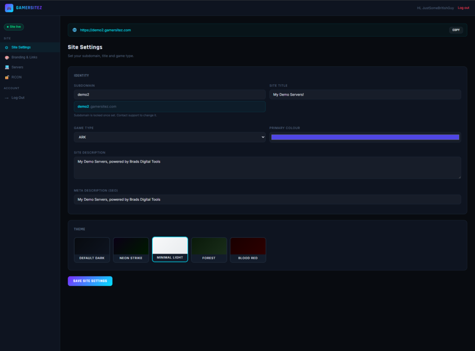475x351 pixels.
Task: Click the arrow icon next to Log Out
Action: coord(6,98)
